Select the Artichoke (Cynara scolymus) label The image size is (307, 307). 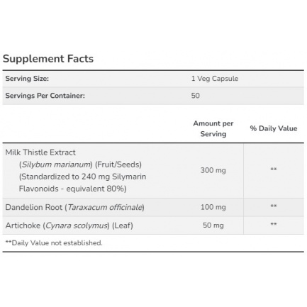69,225
